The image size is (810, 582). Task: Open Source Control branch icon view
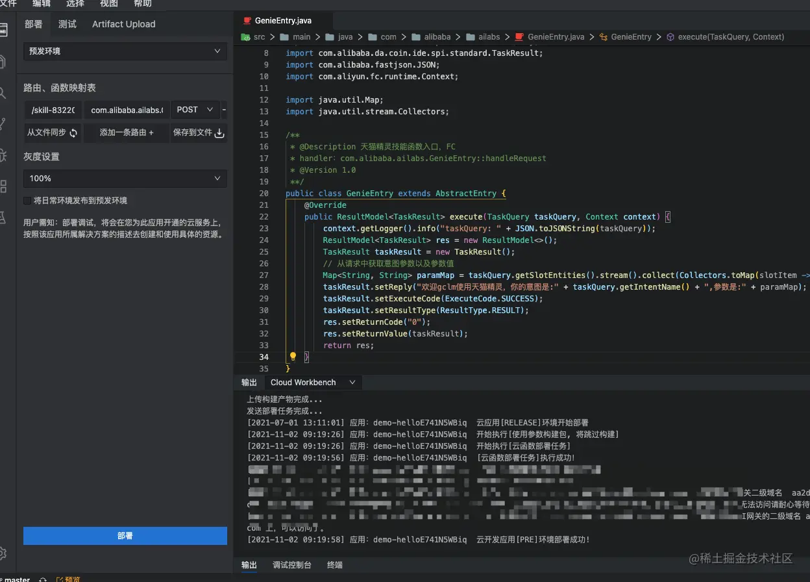coord(3,123)
